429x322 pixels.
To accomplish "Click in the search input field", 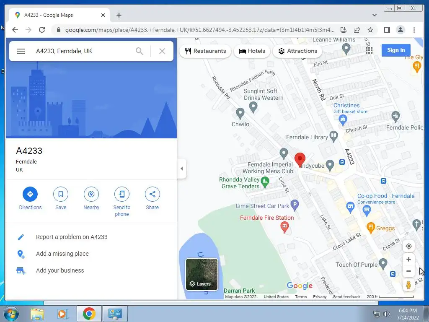I will (83, 51).
